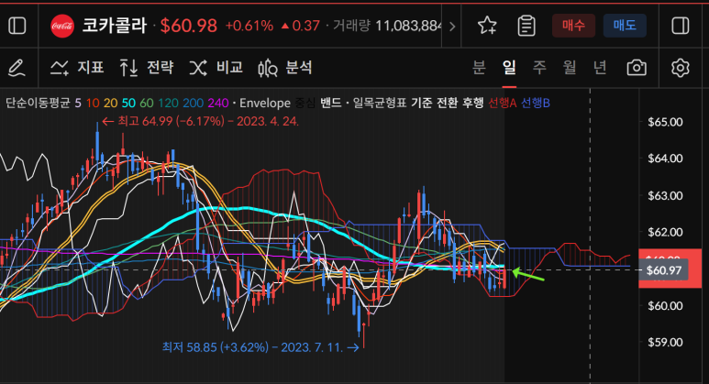Add Coca-Cola to favorites with star icon

pyautogui.click(x=487, y=26)
